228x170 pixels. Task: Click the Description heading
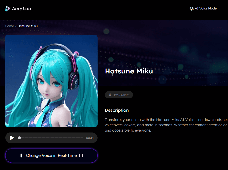coord(117,110)
